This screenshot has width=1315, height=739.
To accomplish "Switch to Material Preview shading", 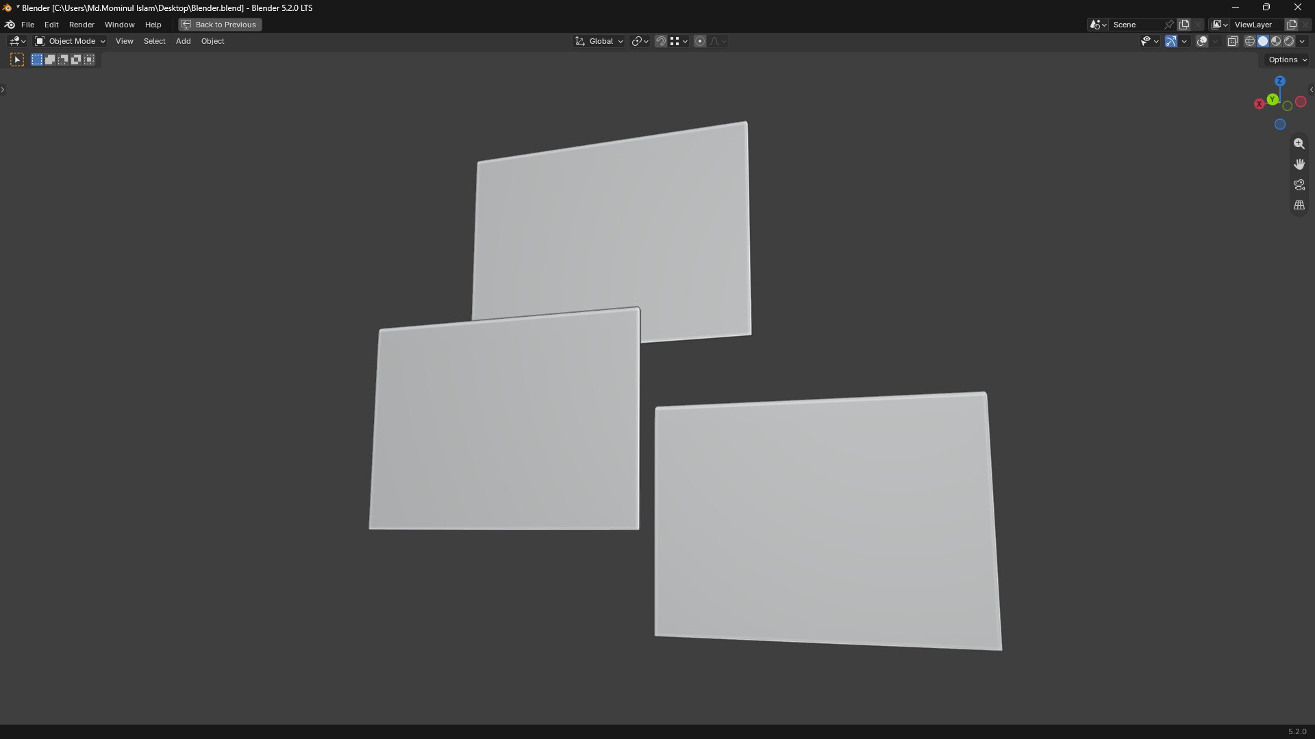I will pyautogui.click(x=1276, y=42).
